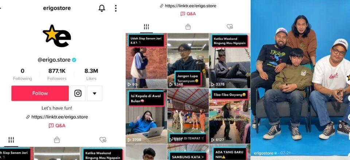Tap the notification bell icon

point(102,8)
